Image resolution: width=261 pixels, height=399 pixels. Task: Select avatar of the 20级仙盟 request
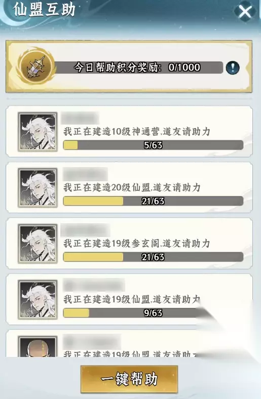click(38, 188)
